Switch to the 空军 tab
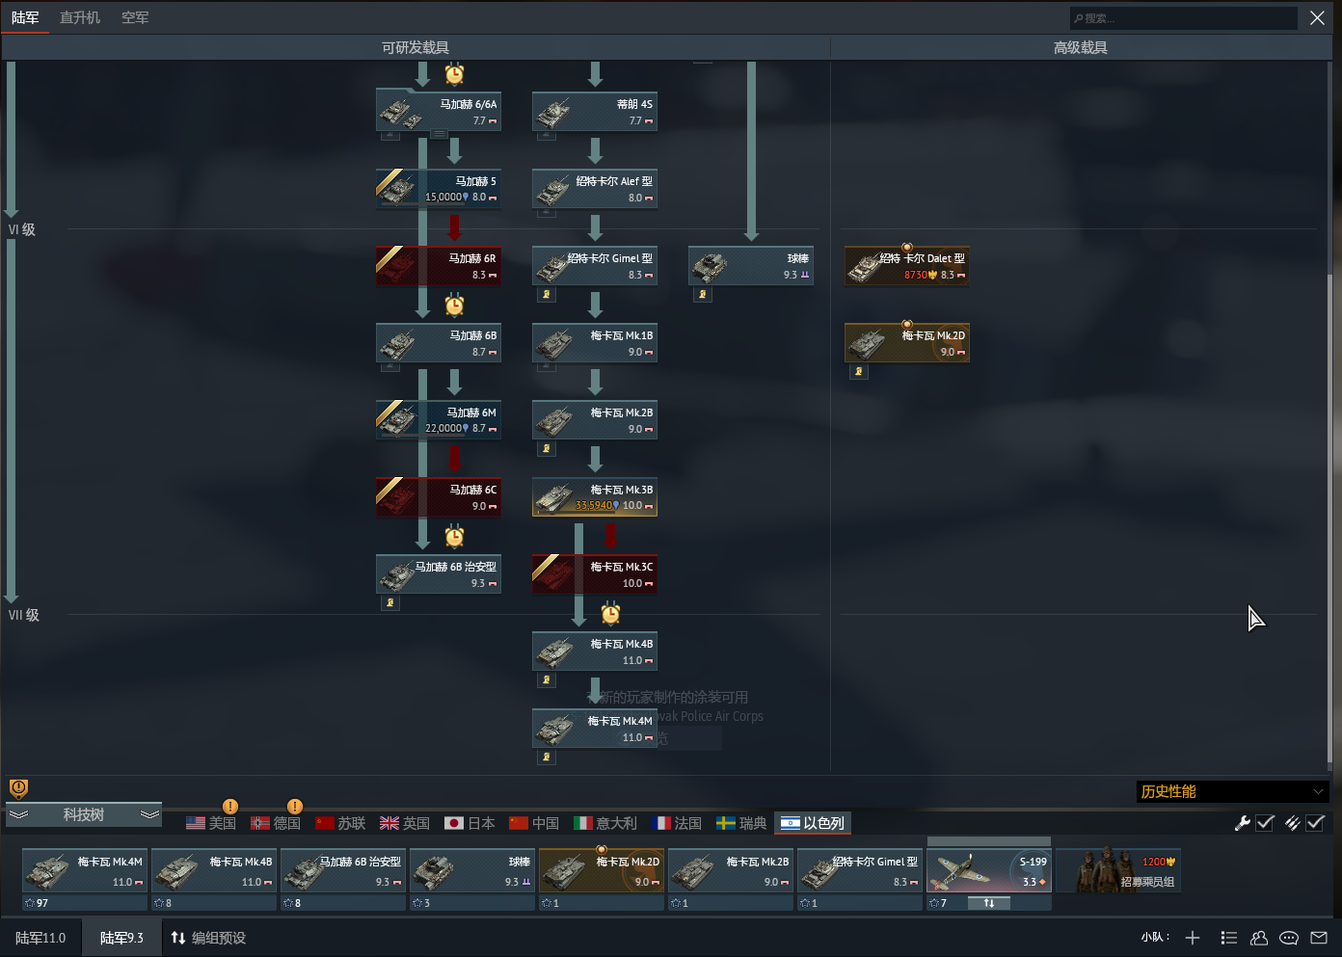Viewport: 1342px width, 957px height. [135, 17]
